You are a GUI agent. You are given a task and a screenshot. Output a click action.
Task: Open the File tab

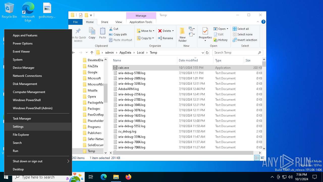(x=75, y=22)
